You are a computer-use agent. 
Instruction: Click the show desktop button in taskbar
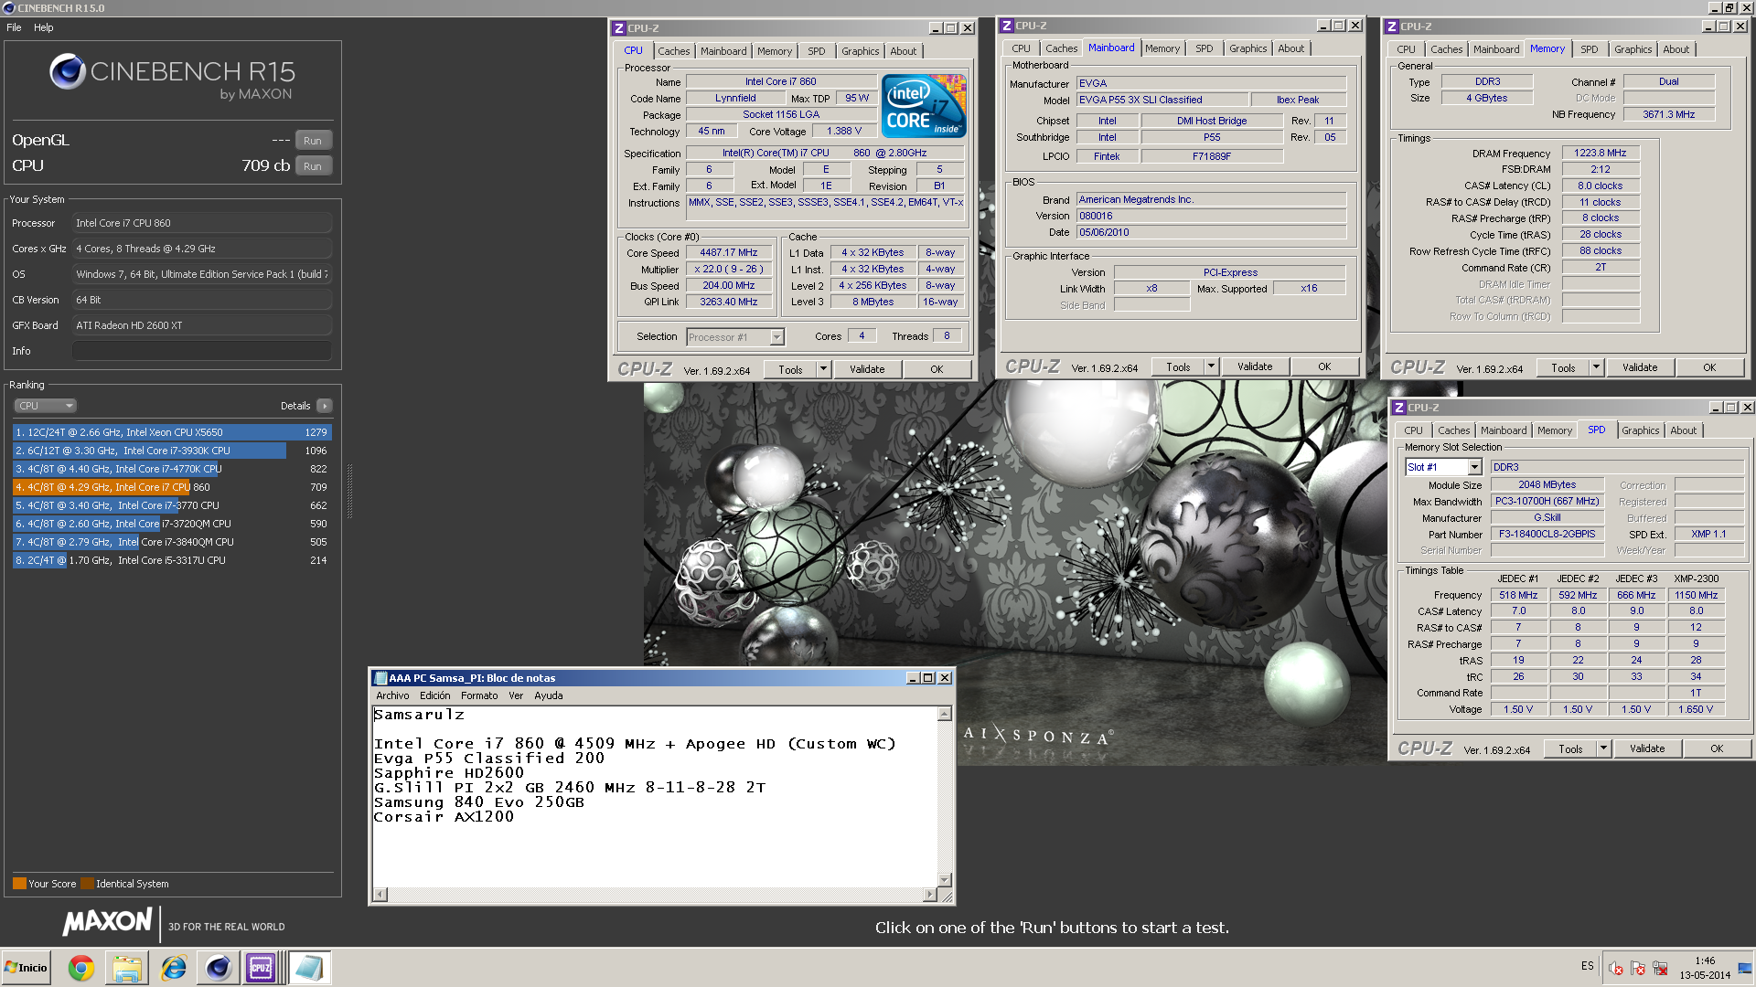pos(1746,968)
